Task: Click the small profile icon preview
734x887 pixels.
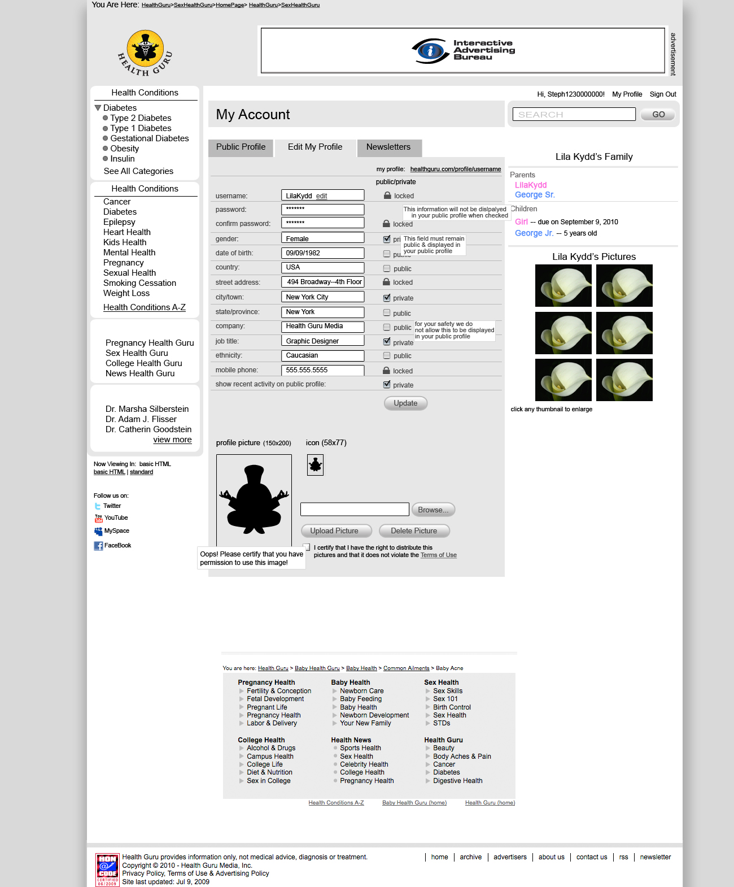Action: [x=315, y=465]
